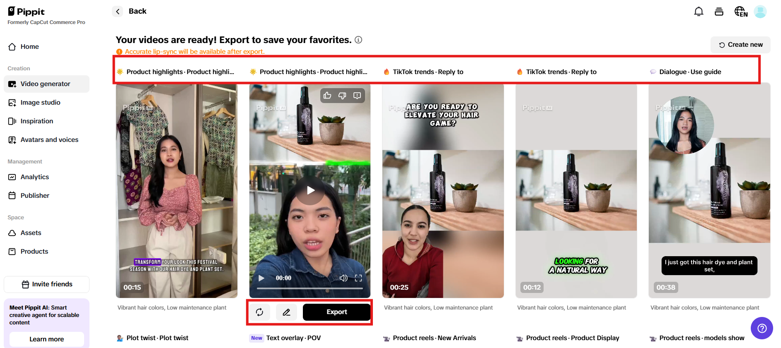This screenshot has height=348, width=781.
Task: Open the 00:15 product highlights video thumbnail
Action: click(177, 190)
